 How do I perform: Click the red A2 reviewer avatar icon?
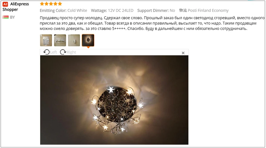click(5, 4)
